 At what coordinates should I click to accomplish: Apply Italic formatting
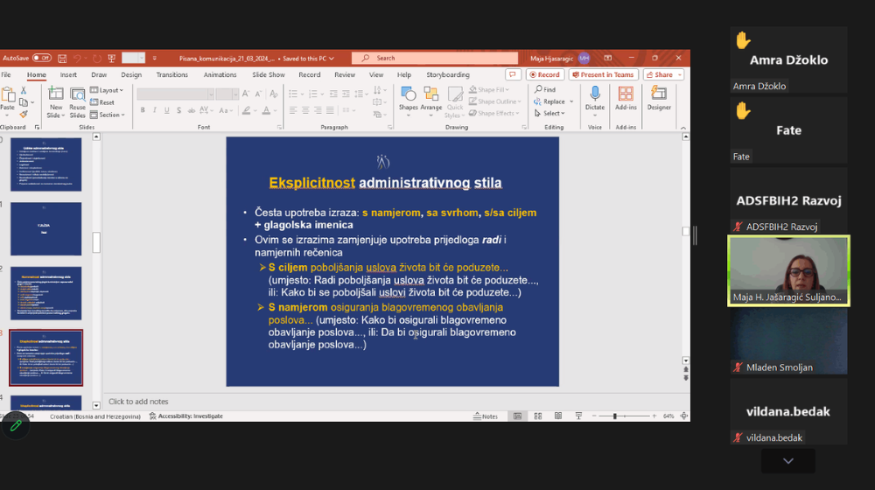click(155, 110)
